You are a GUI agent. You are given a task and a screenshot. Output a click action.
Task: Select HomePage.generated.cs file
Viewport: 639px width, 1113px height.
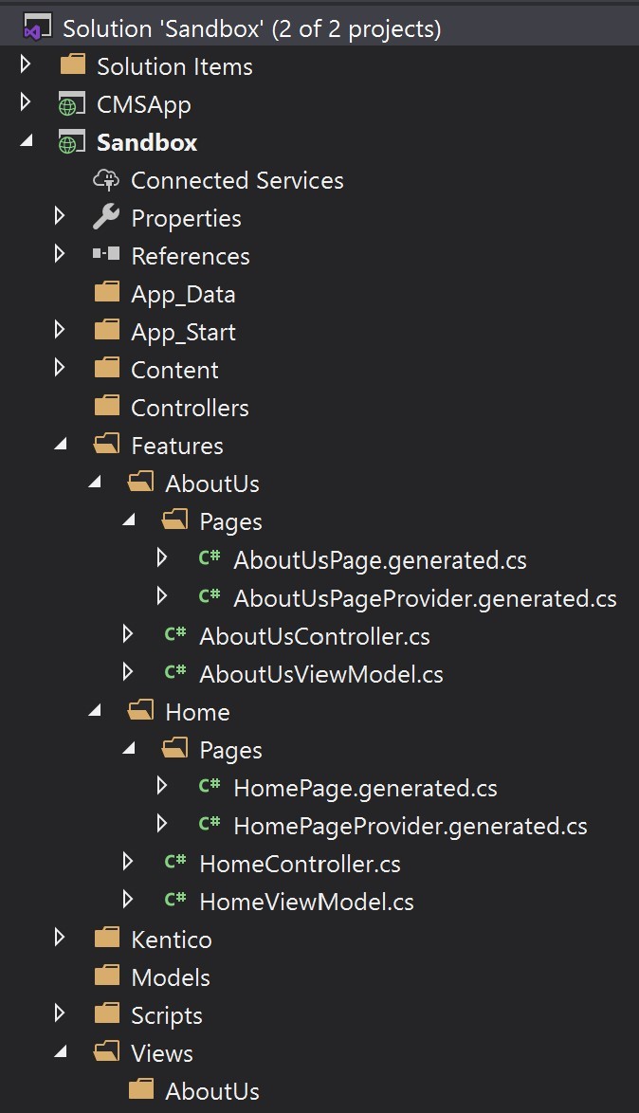(365, 789)
